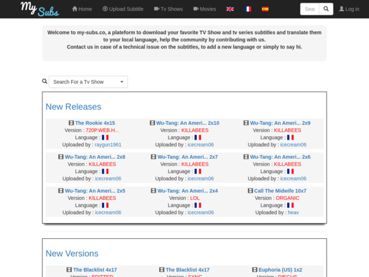Open Wu-Tang: An Ameri... 2x10 link

(x=188, y=123)
